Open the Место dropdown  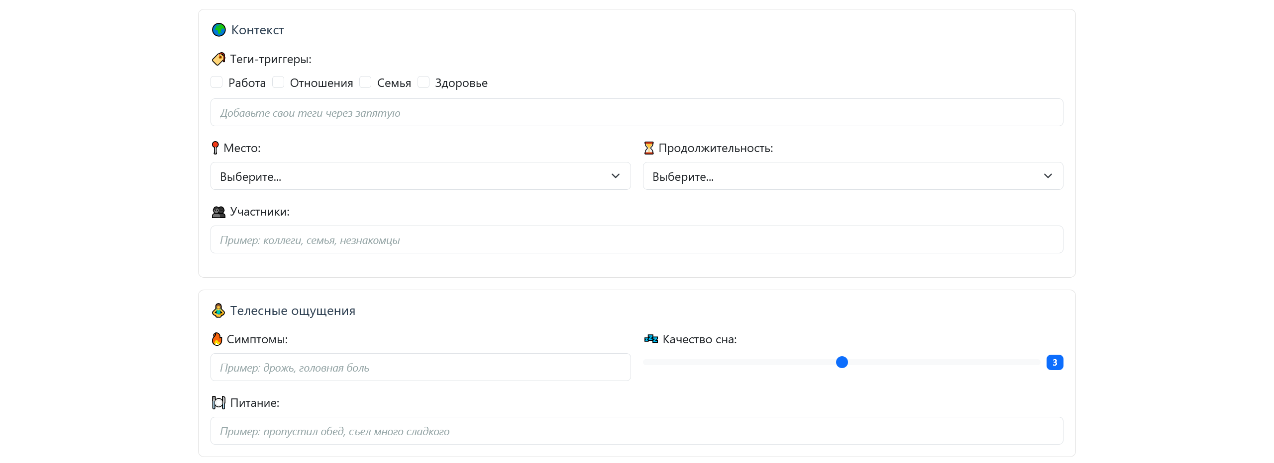click(421, 176)
